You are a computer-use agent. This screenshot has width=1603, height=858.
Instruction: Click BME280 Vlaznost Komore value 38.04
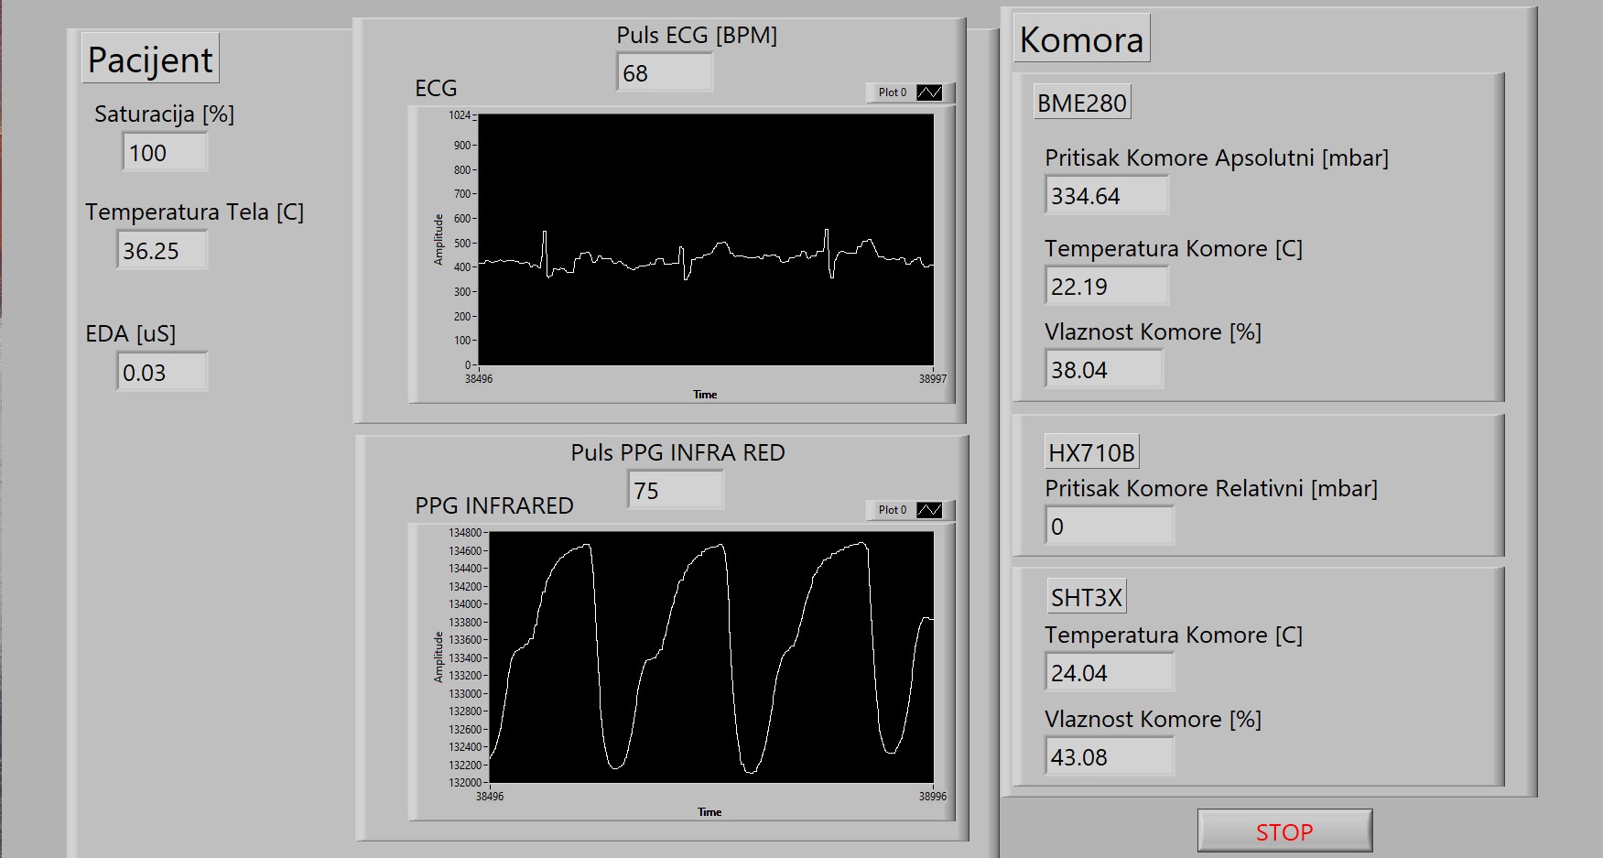1103,370
